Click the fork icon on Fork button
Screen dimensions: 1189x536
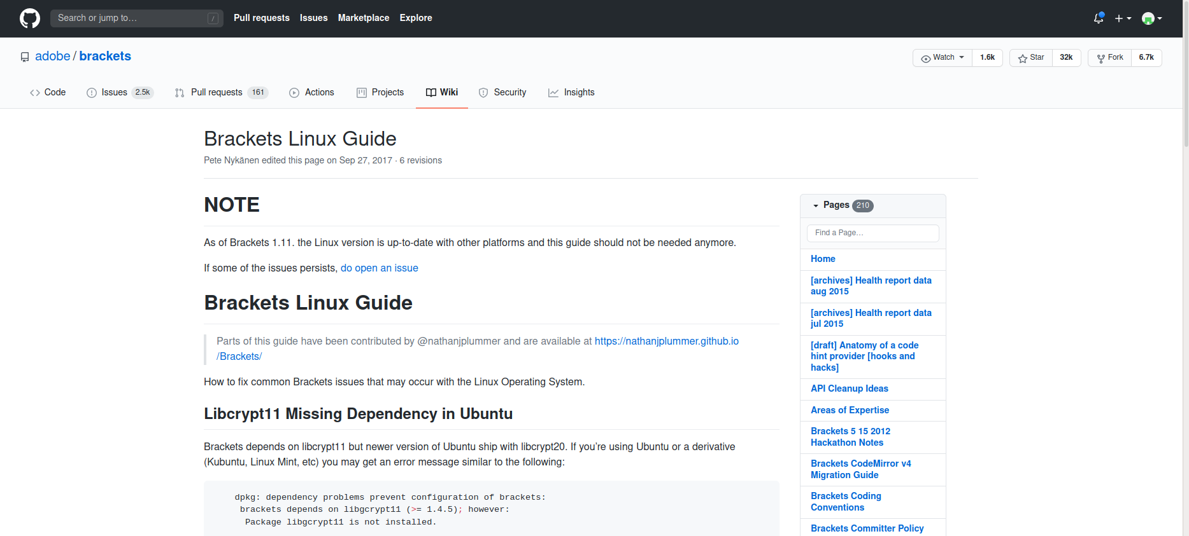pos(1101,58)
